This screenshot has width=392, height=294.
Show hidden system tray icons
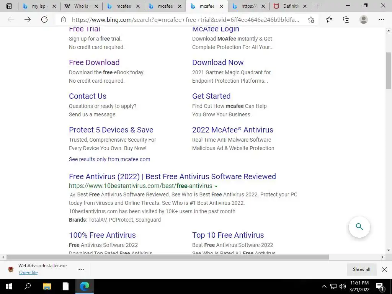click(324, 286)
